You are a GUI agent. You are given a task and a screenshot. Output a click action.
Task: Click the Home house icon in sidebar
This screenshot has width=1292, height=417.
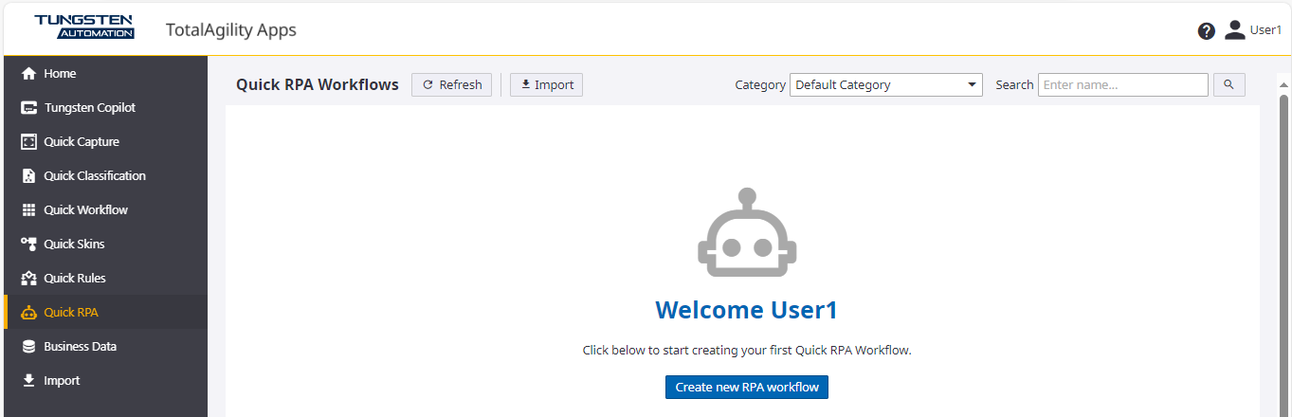28,74
